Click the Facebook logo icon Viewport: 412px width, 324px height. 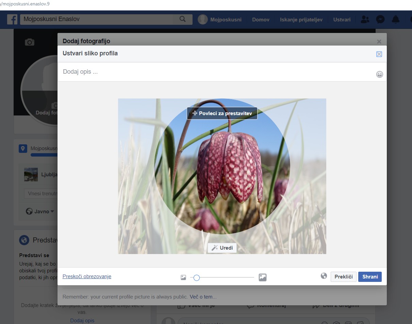(12, 19)
